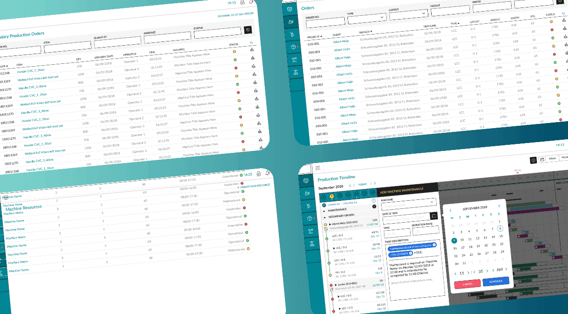The width and height of the screenshot is (568, 314).
Task: Click the lock icon in the Machine Resources header
Action: point(258,174)
